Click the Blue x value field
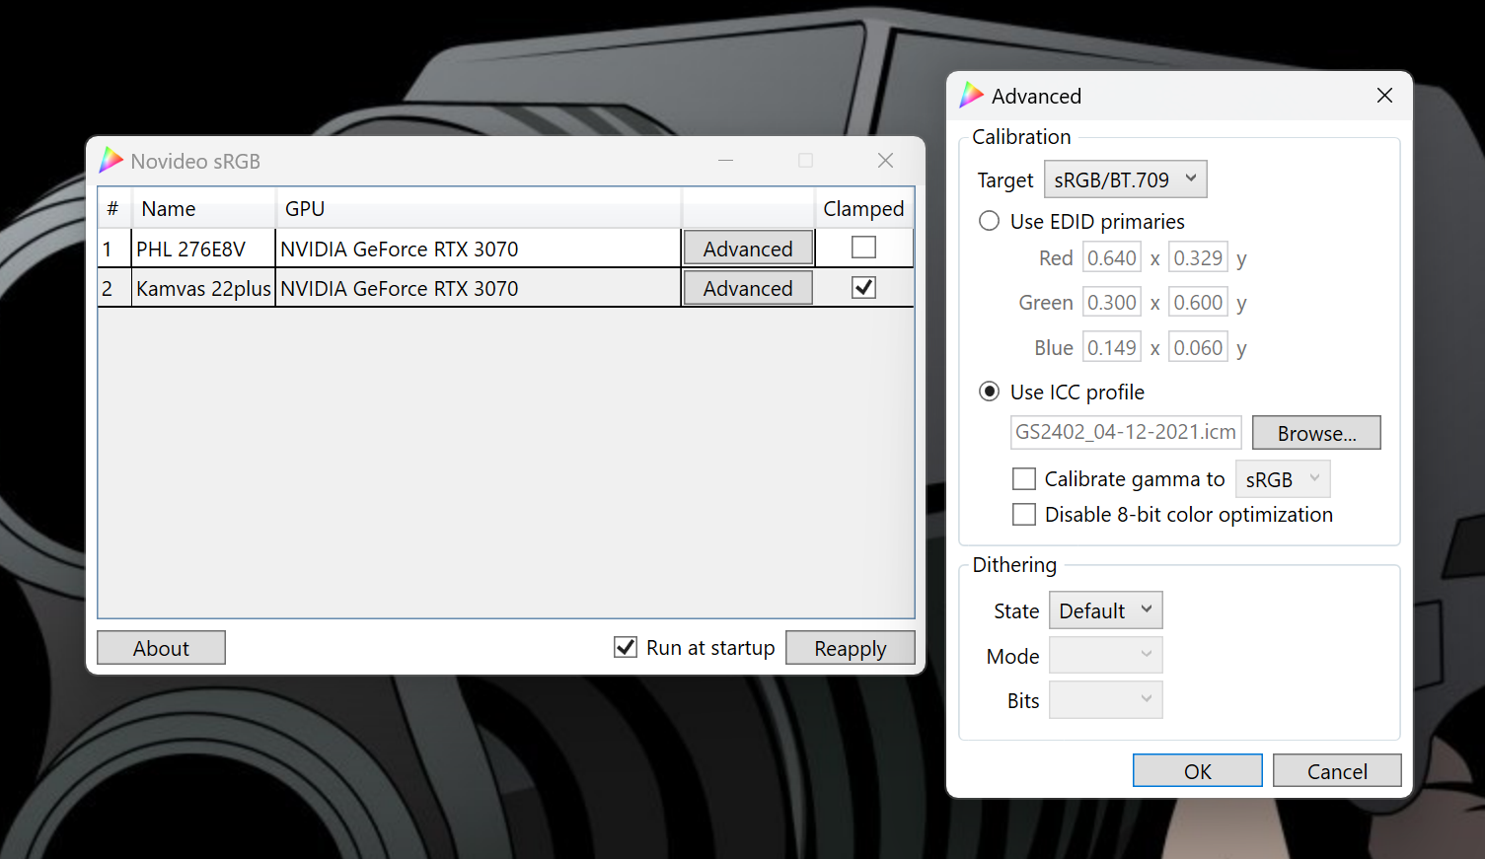The width and height of the screenshot is (1485, 859). (1112, 348)
